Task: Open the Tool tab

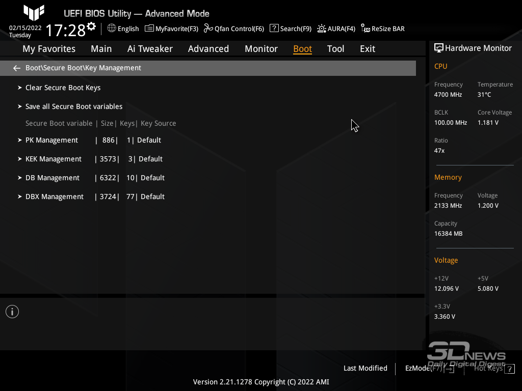Action: [335, 49]
